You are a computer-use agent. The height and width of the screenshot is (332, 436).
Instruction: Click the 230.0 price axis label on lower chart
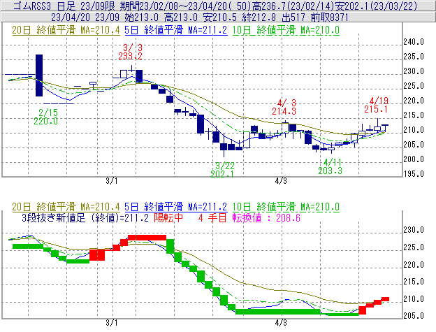click(414, 230)
